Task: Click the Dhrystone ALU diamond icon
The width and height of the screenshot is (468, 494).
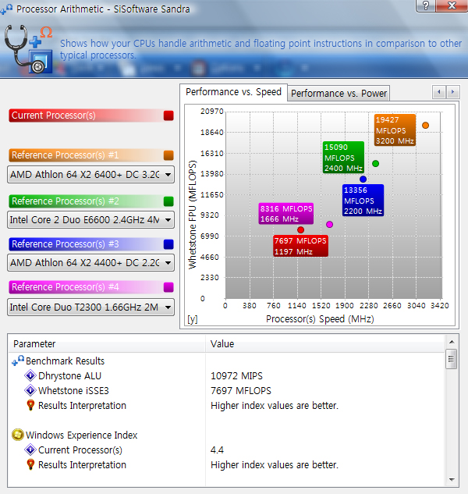Action: pyautogui.click(x=30, y=375)
